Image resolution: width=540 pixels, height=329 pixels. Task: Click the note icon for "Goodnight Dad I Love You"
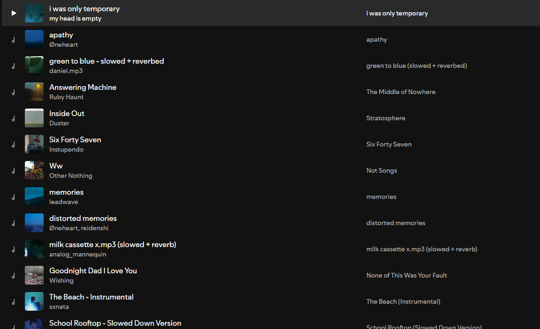pos(14,276)
